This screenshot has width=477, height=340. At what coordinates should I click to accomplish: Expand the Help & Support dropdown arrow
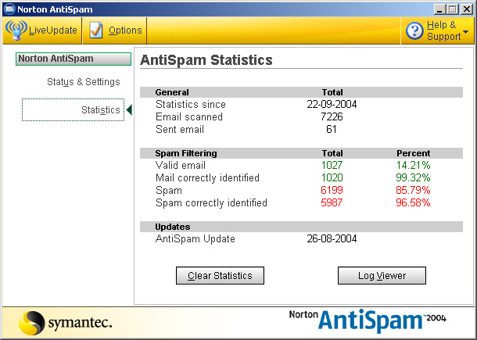point(465,31)
